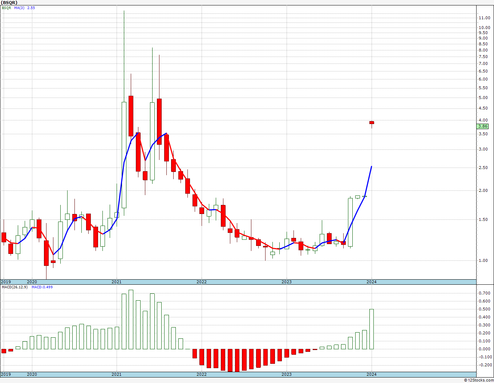
Task: Click the 0.300 MACD axis label
Action: [x=484, y=325]
